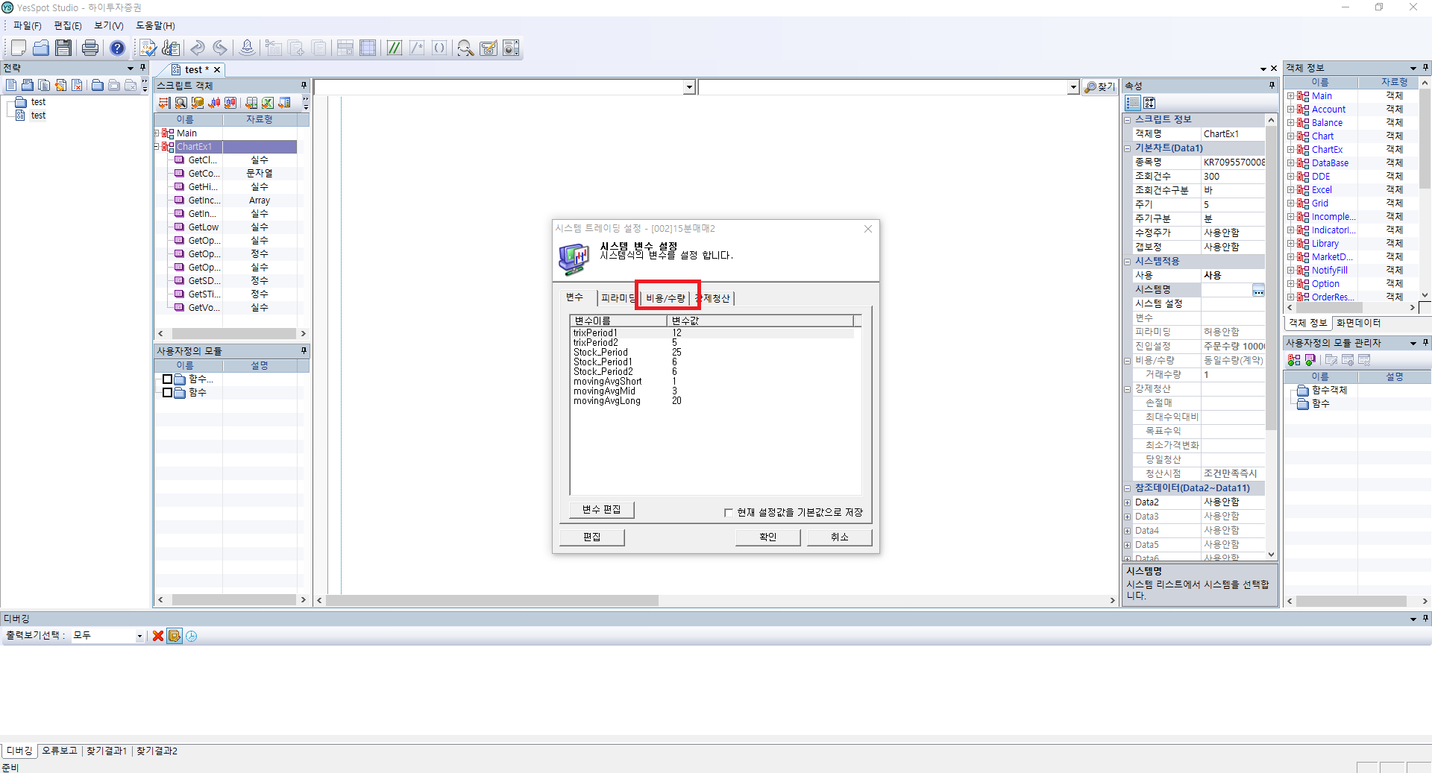Viewport: 1432px width, 773px height.
Task: Check the box beside the first 함수... module
Action: tap(168, 379)
